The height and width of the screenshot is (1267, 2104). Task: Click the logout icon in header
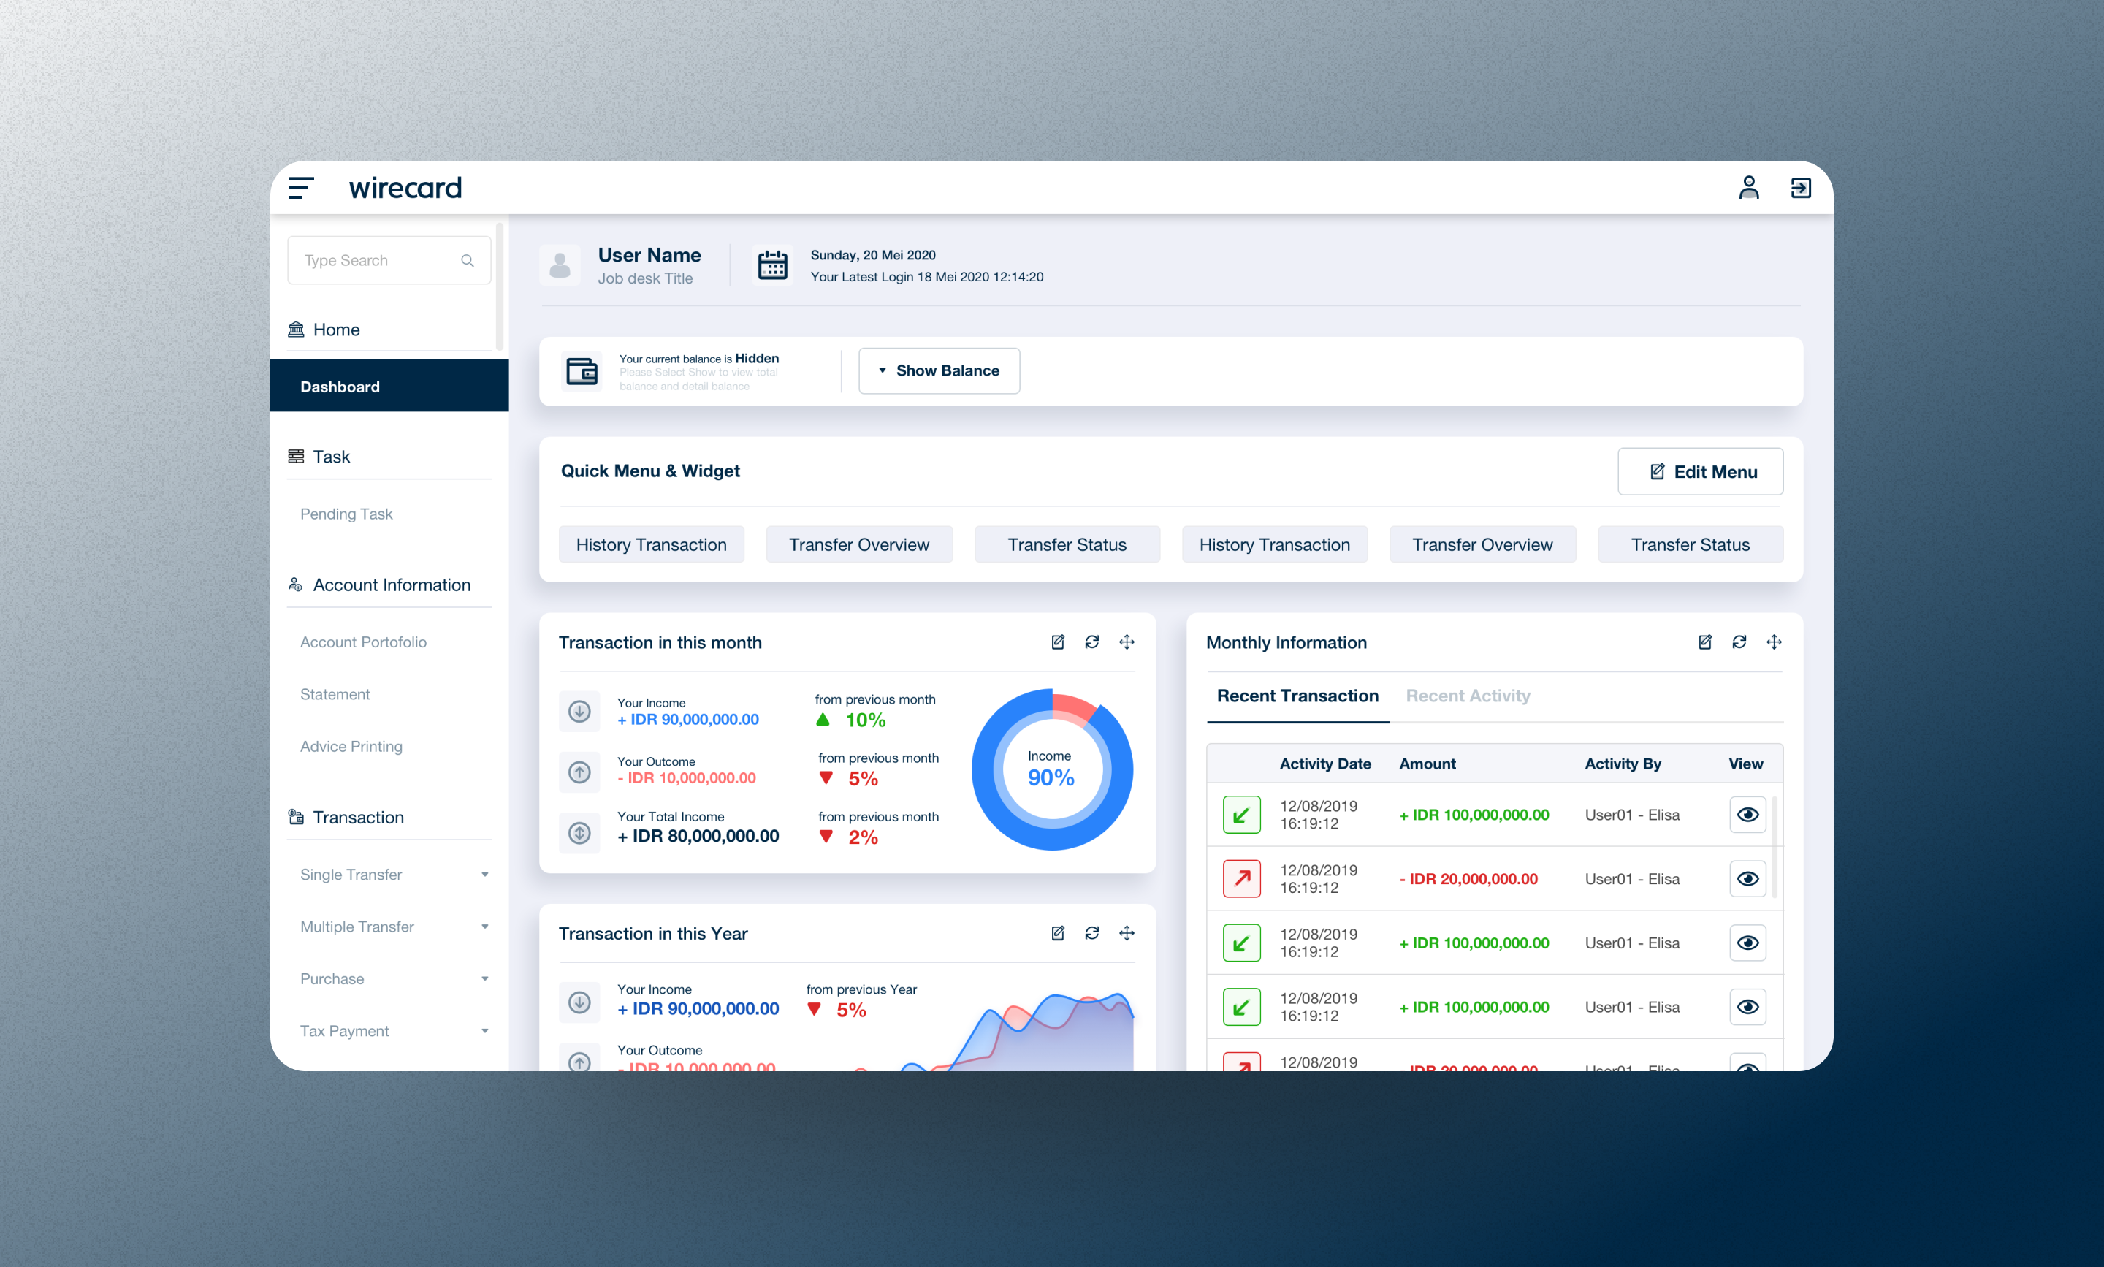(x=1800, y=188)
